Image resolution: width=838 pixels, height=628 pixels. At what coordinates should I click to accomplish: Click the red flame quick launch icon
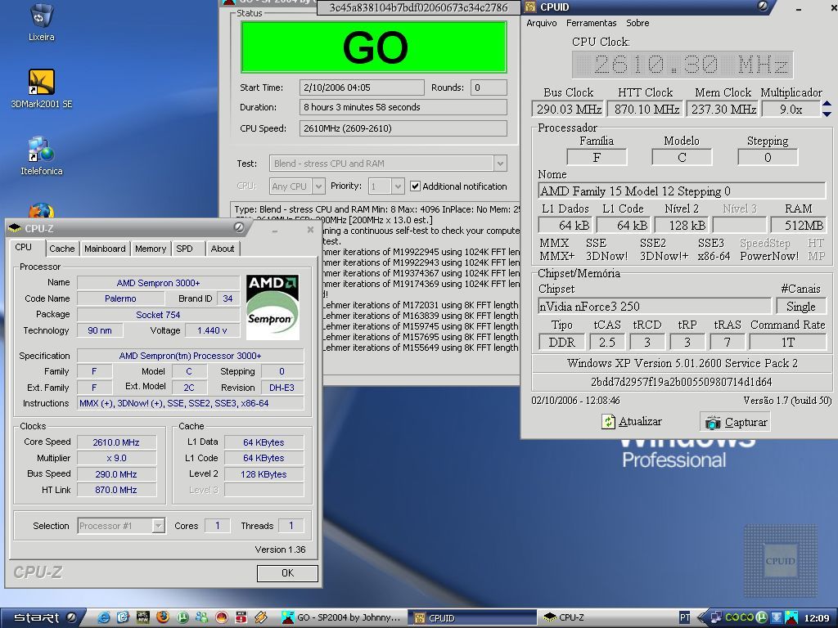click(x=221, y=617)
